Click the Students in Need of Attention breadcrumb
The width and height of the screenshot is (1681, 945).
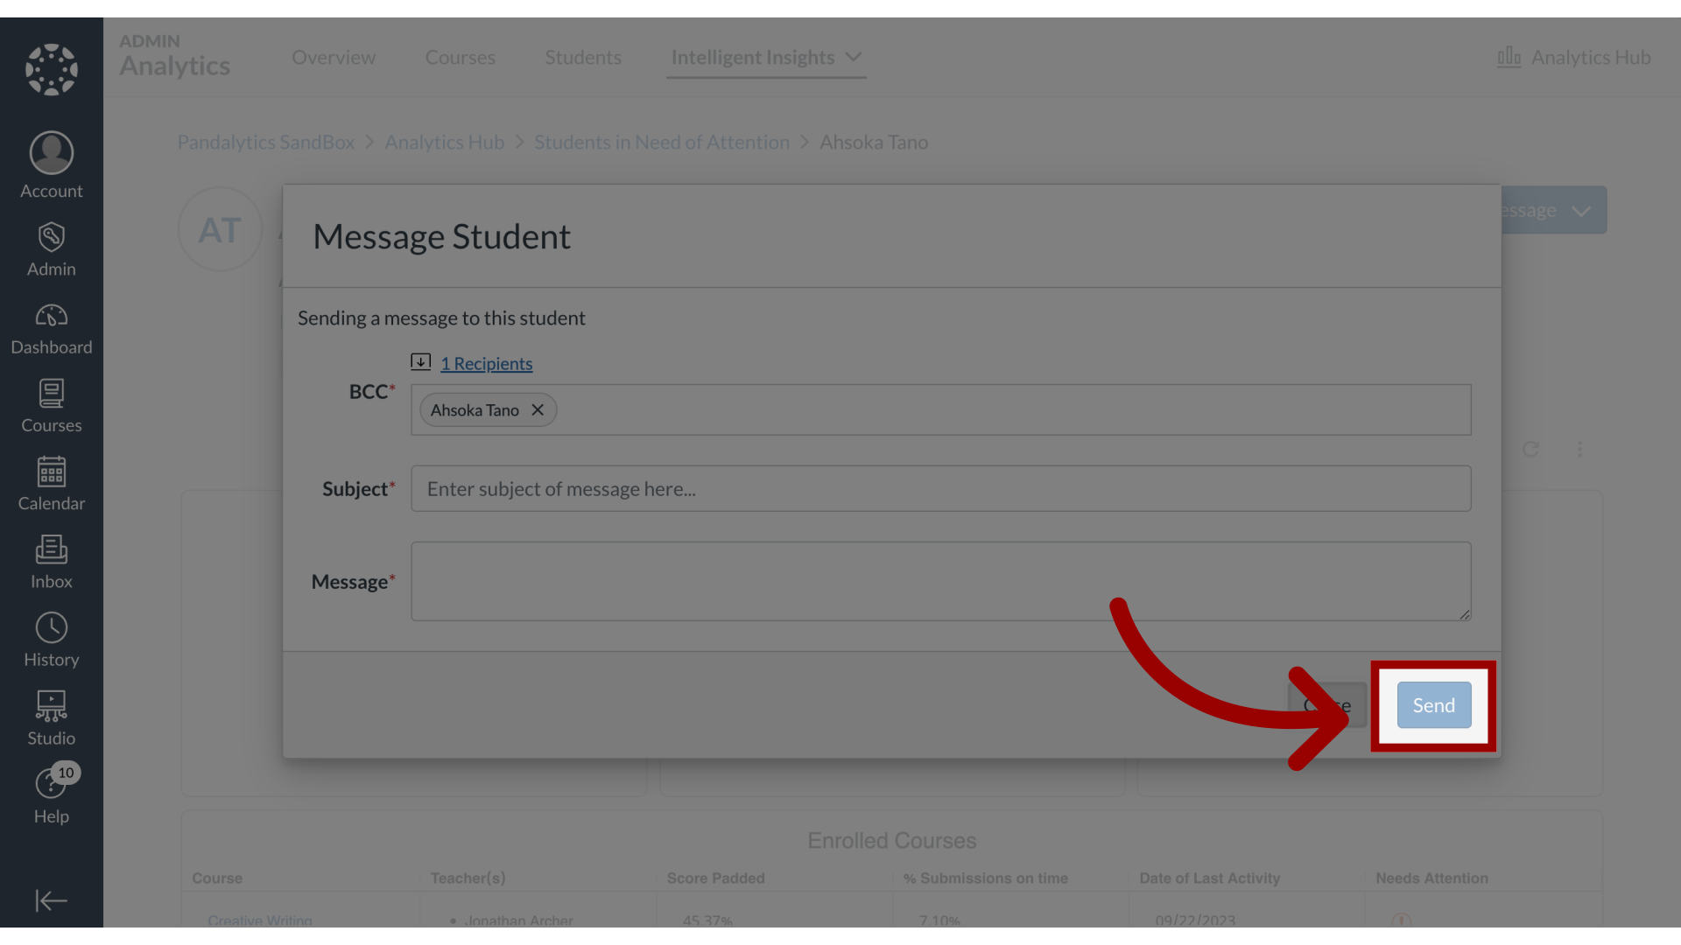point(662,141)
